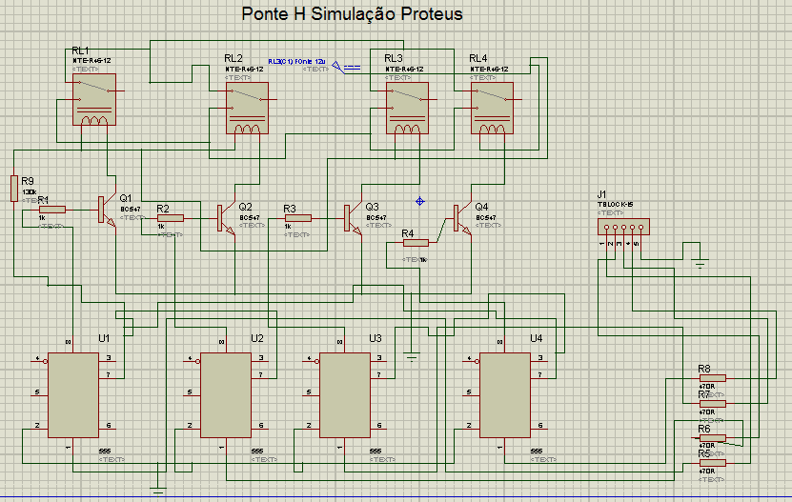The width and height of the screenshot is (792, 502).
Task: Click the RL2 reference label
Action: point(234,59)
